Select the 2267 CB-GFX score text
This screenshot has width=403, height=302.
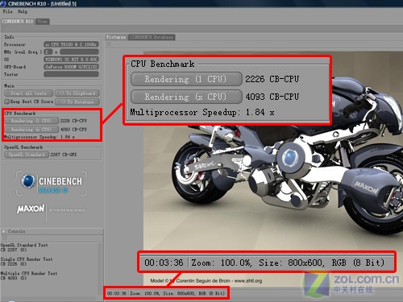click(64, 155)
